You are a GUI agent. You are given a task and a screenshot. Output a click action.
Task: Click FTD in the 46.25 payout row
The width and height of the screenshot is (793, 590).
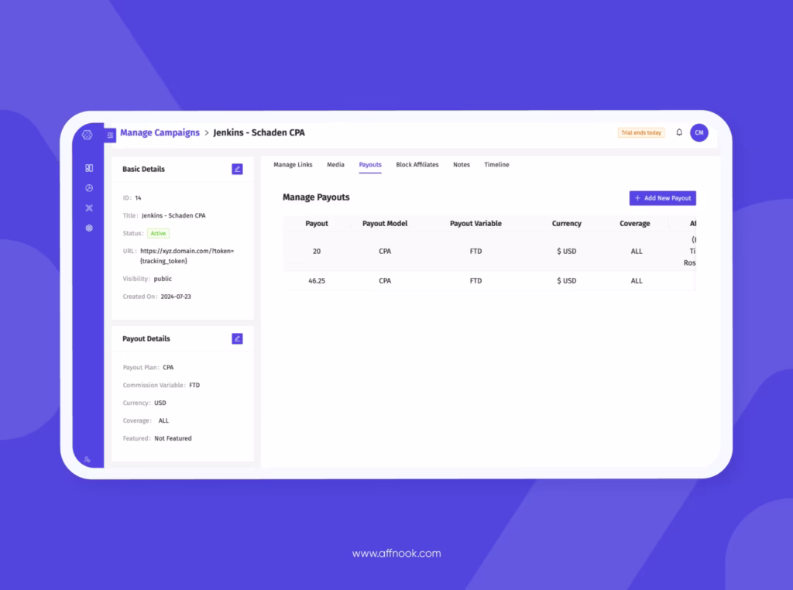[476, 280]
